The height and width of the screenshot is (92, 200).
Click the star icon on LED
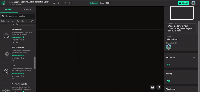21,76
